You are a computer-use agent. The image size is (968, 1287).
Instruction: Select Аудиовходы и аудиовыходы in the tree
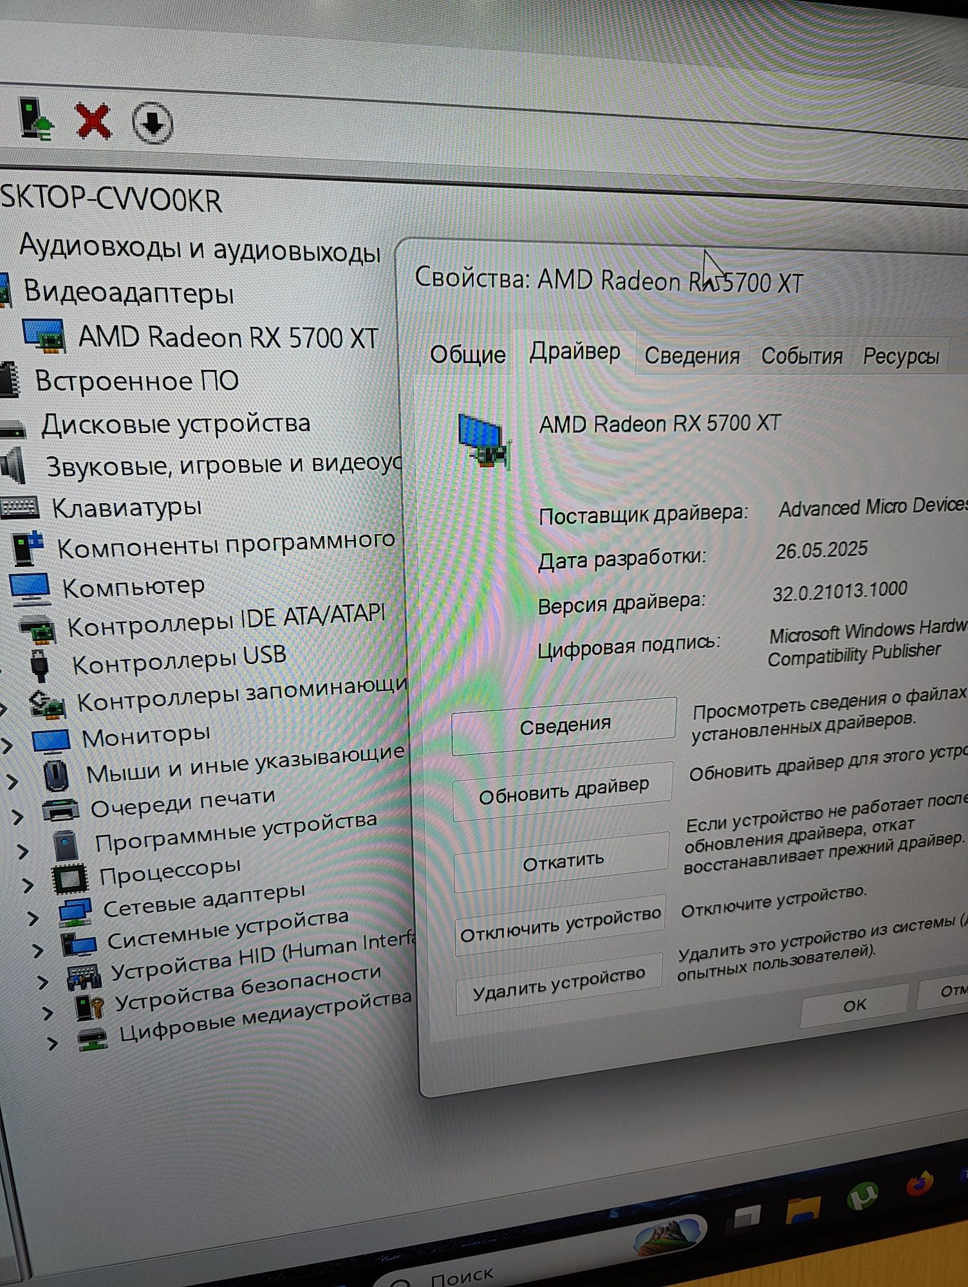(200, 248)
